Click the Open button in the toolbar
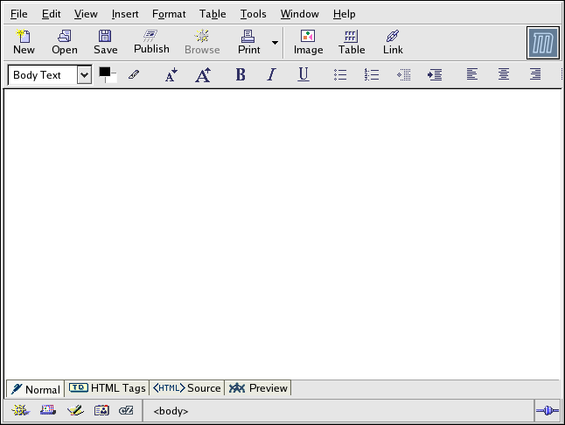565x425 pixels. click(65, 41)
